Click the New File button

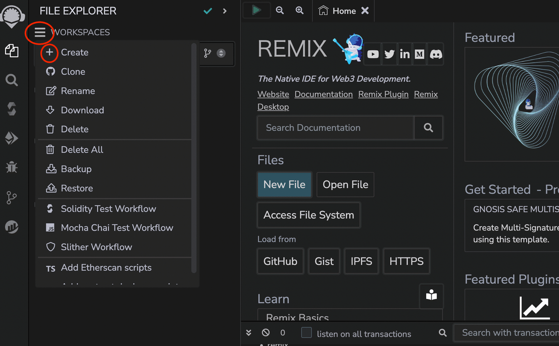click(284, 185)
